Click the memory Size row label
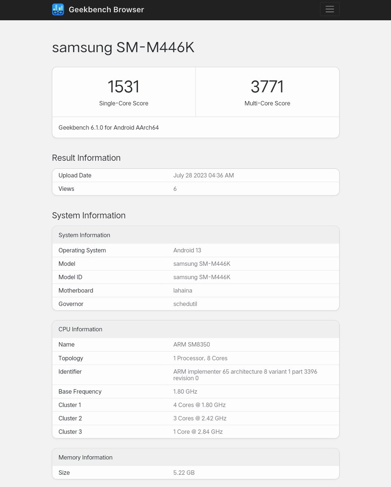The height and width of the screenshot is (487, 391). coord(64,473)
